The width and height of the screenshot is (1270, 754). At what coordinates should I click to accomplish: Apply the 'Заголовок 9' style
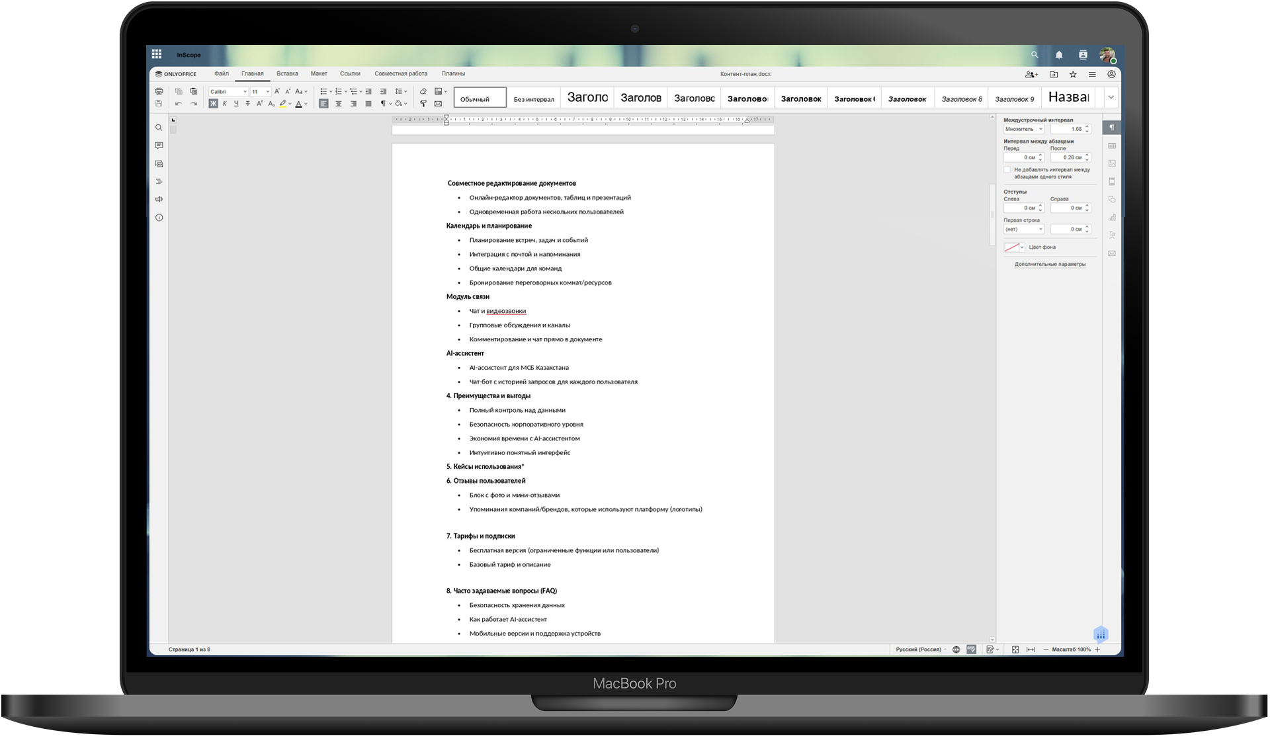pyautogui.click(x=1014, y=98)
